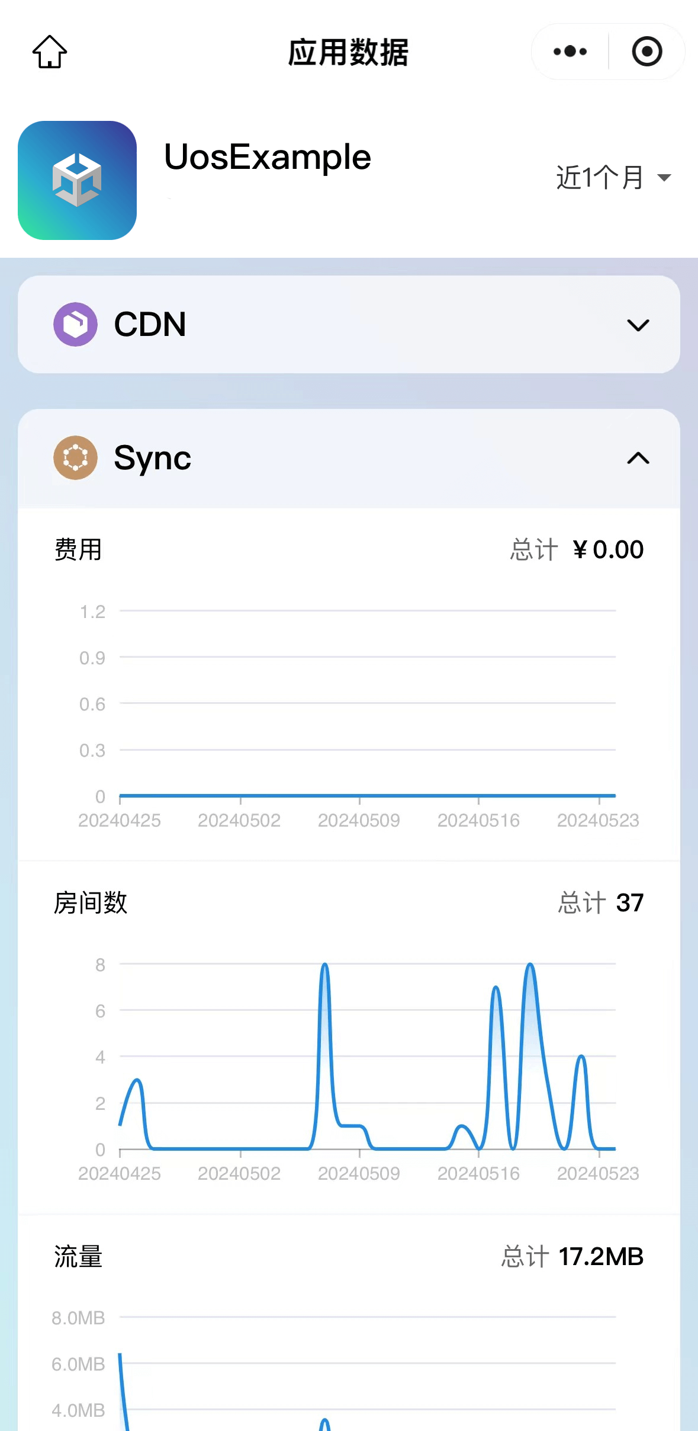Viewport: 698px width, 1431px height.
Task: Tap the 流量 chart title label
Action: click(x=78, y=1257)
